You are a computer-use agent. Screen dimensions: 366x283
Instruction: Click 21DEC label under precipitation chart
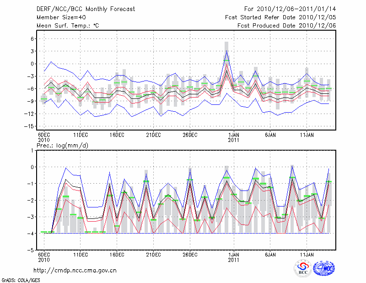click(153, 255)
